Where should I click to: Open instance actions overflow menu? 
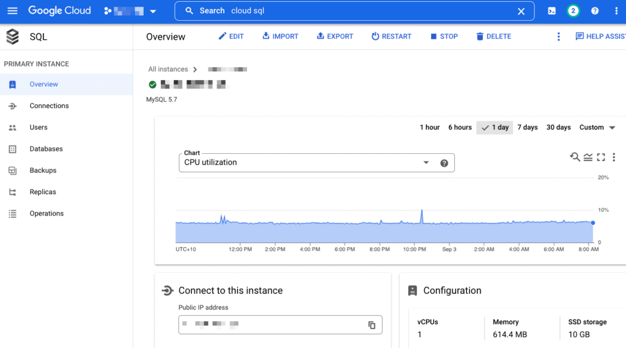(x=559, y=37)
